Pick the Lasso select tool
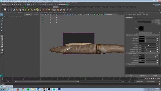This screenshot has height=91, width=161. pyautogui.click(x=2, y=18)
